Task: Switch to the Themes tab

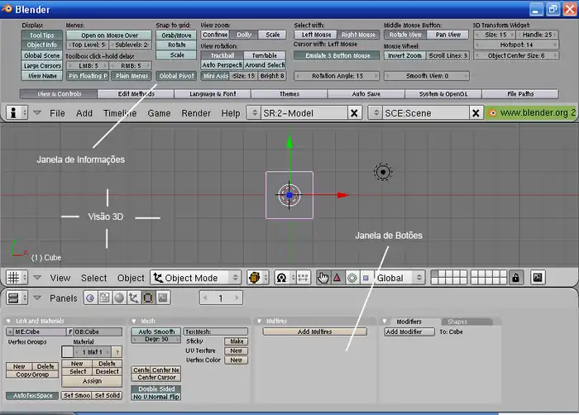Action: pyautogui.click(x=289, y=94)
